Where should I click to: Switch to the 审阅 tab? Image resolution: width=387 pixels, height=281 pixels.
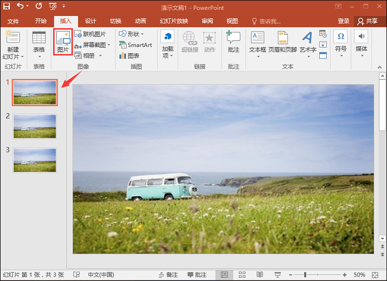(207, 21)
